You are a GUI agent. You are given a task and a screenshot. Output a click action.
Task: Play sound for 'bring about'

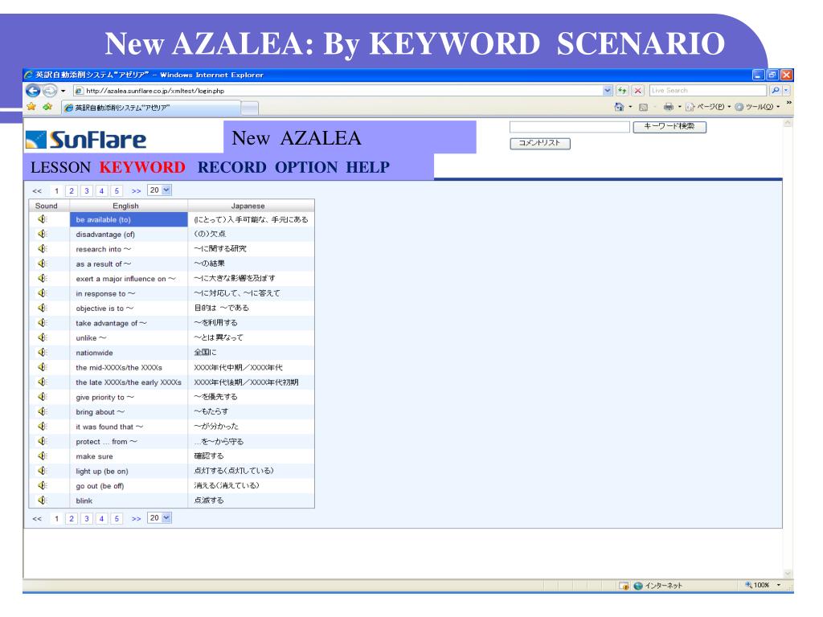pyautogui.click(x=43, y=411)
